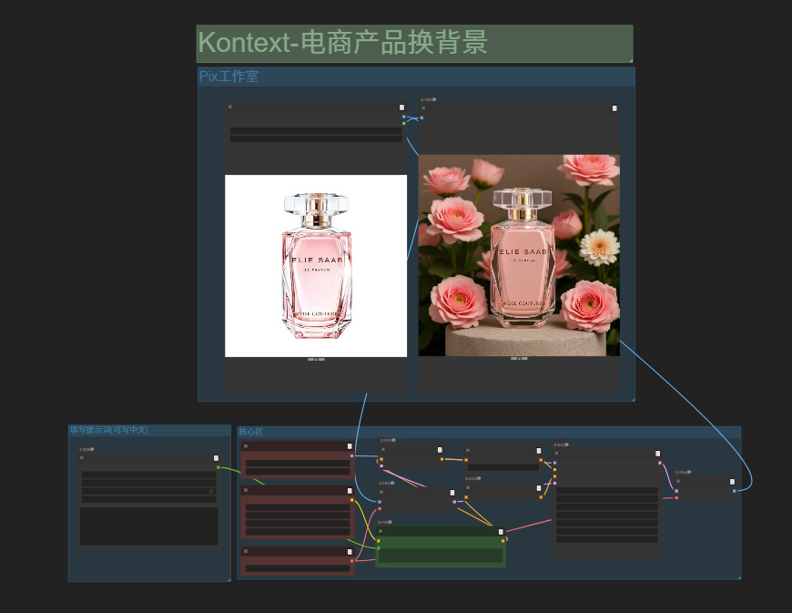
Task: Click the document icon on the flower-scene perfume node
Action: (614, 108)
